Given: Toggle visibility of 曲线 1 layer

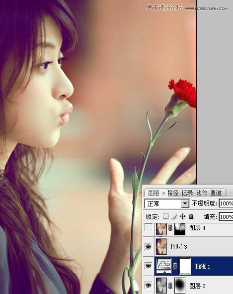Looking at the screenshot, I should pos(149,266).
